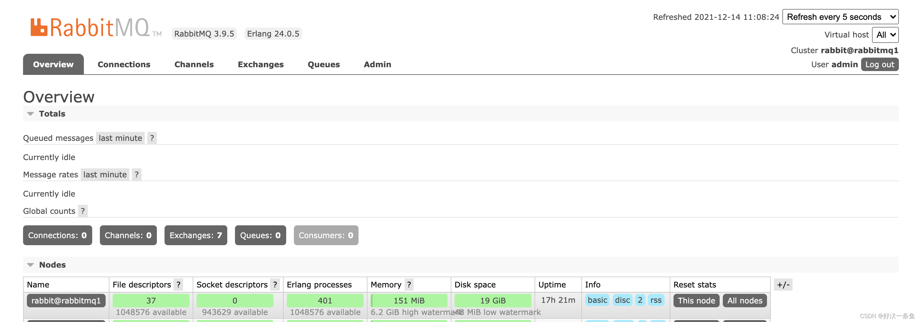Click the Queues: 0 count button
Screen dimensions: 920x322
click(x=260, y=235)
